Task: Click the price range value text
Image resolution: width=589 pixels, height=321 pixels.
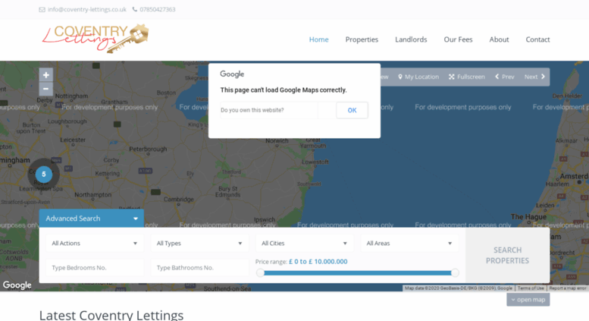Action: click(318, 262)
